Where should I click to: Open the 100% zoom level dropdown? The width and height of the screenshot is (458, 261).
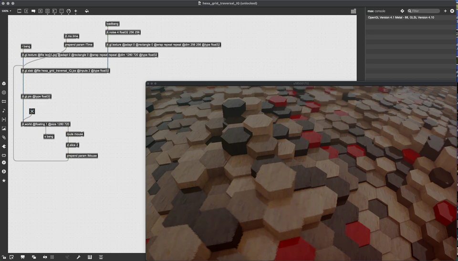point(6,11)
